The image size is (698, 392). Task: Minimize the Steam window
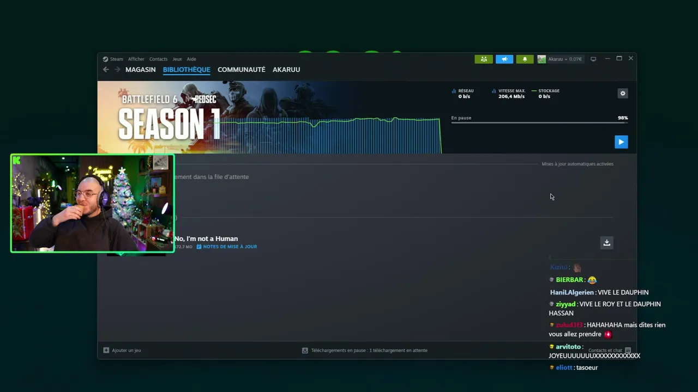607,58
